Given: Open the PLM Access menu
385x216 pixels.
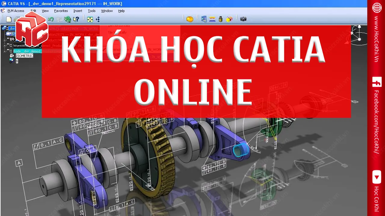Looking at the screenshot, I should 16,11.
